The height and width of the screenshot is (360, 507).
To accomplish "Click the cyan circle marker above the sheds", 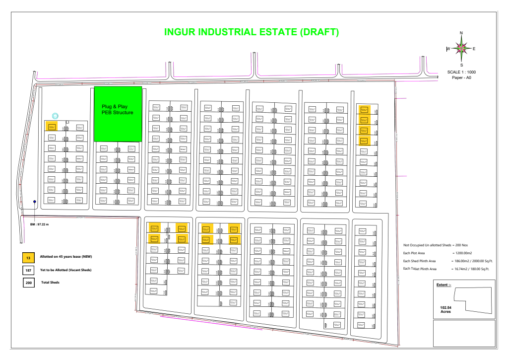I will pos(55,116).
